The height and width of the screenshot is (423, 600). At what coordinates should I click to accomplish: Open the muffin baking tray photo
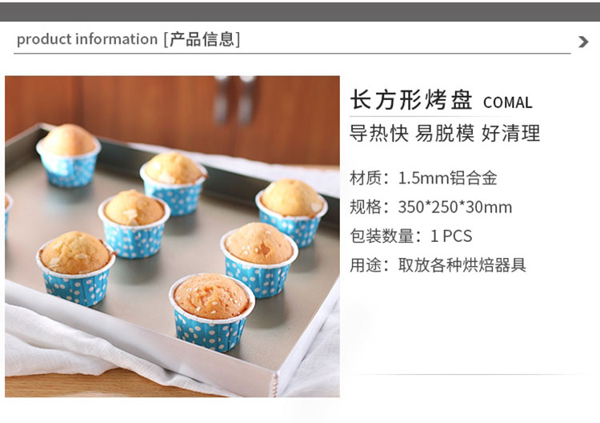(172, 236)
